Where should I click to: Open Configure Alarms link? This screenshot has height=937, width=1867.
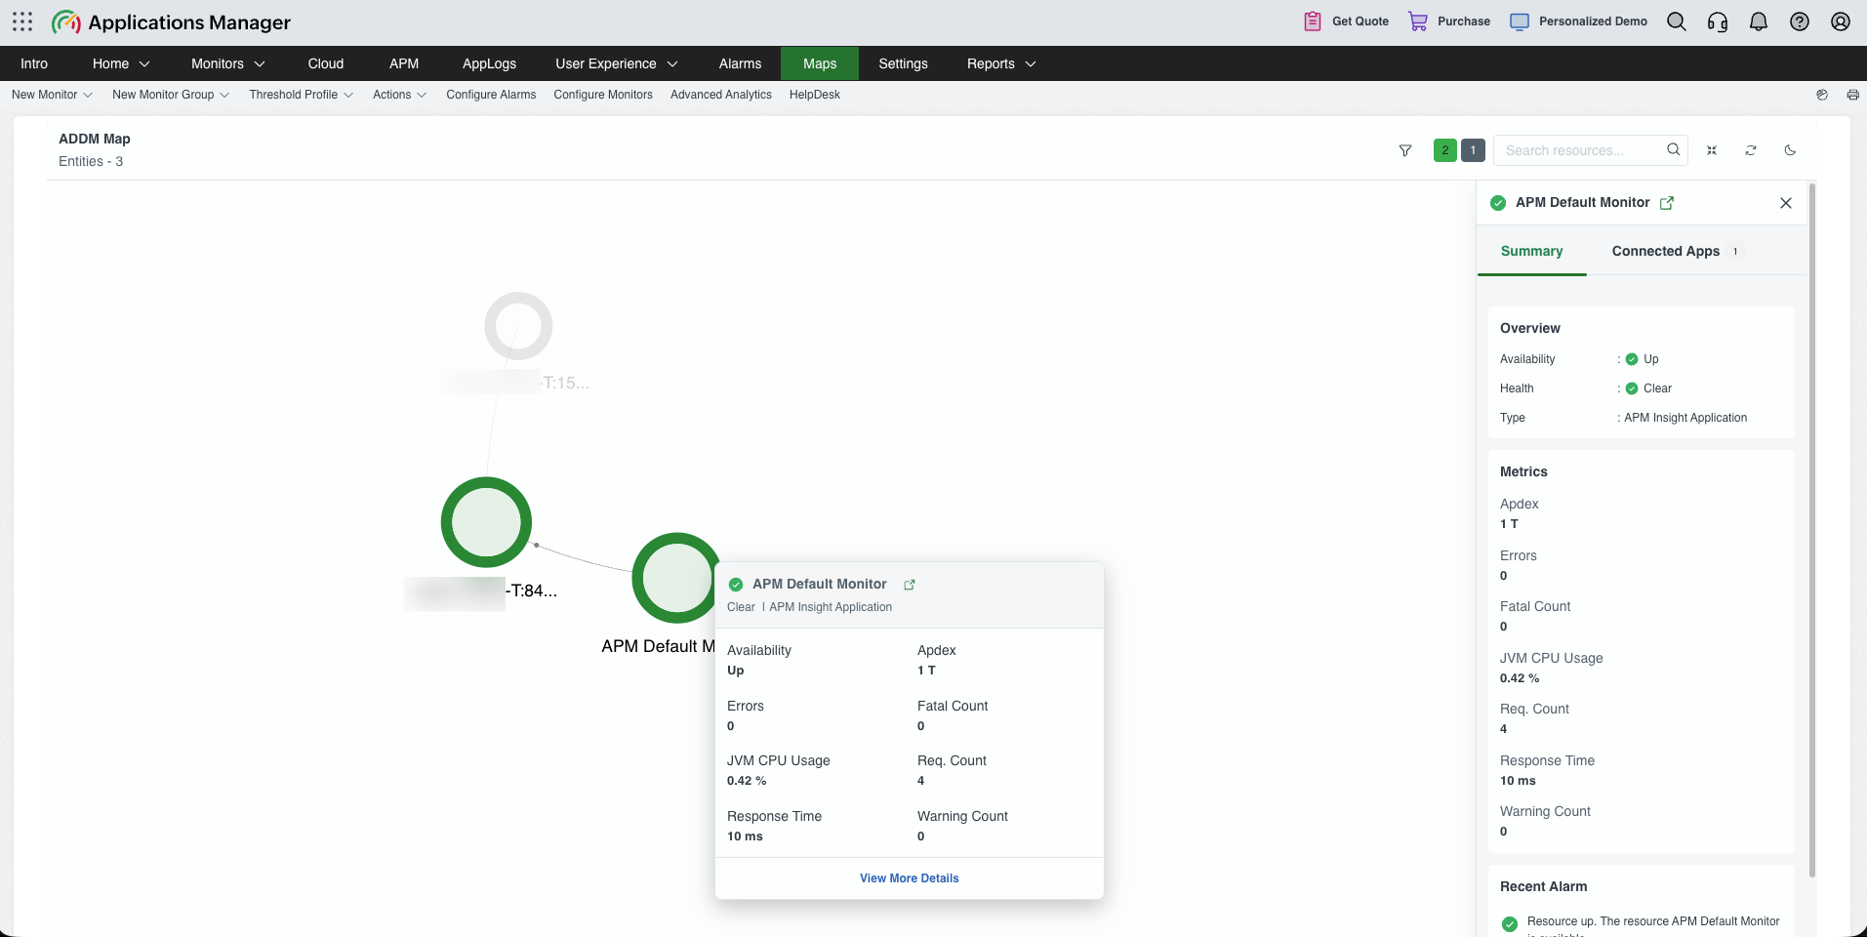(x=491, y=95)
